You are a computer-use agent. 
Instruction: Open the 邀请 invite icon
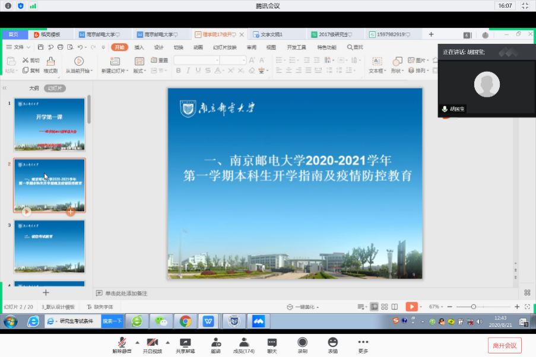[215, 343]
